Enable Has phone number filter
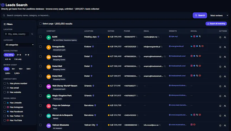 [x=5, y=83]
